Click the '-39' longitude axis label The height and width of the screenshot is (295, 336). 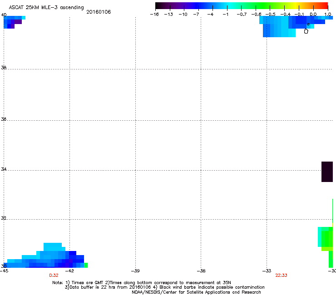tap(135, 271)
